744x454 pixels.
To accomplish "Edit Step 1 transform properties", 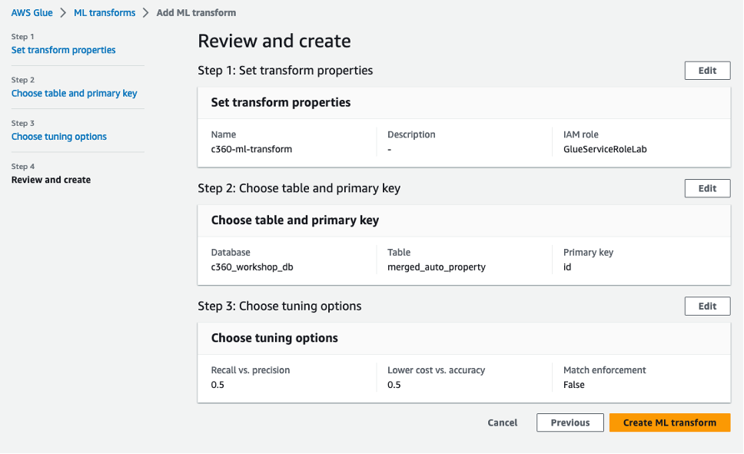I will (707, 71).
